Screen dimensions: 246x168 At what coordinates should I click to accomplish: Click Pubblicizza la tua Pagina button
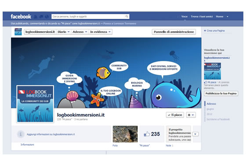pyautogui.click(x=221, y=93)
